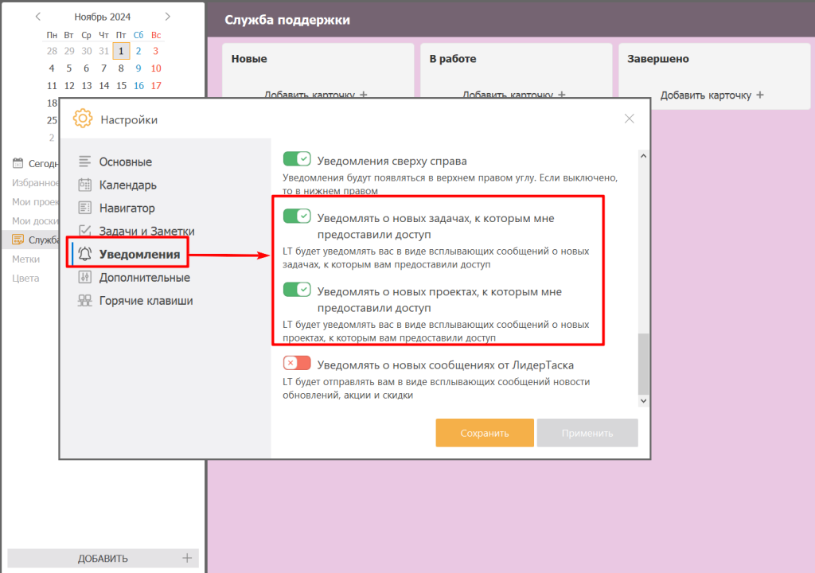The height and width of the screenshot is (573, 815).
Task: Click the ДОБАВИТЬ button at bottom
Action: [x=103, y=558]
